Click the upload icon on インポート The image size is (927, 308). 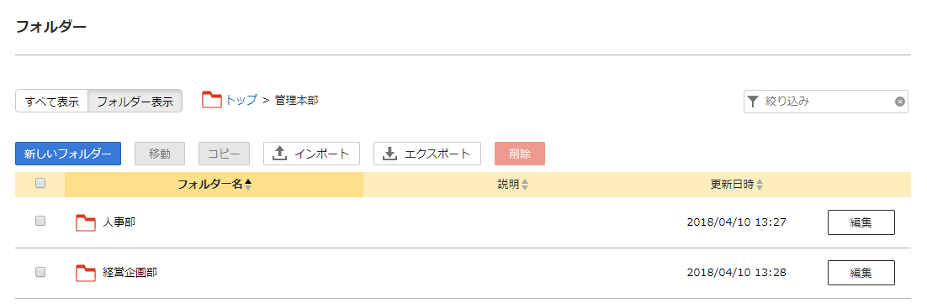click(x=279, y=154)
